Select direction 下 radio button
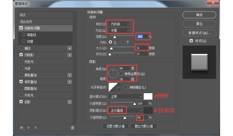The height and width of the screenshot is (136, 233). [x=123, y=42]
